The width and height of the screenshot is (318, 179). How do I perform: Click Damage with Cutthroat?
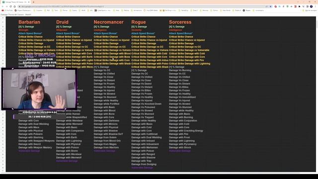tap(145, 134)
